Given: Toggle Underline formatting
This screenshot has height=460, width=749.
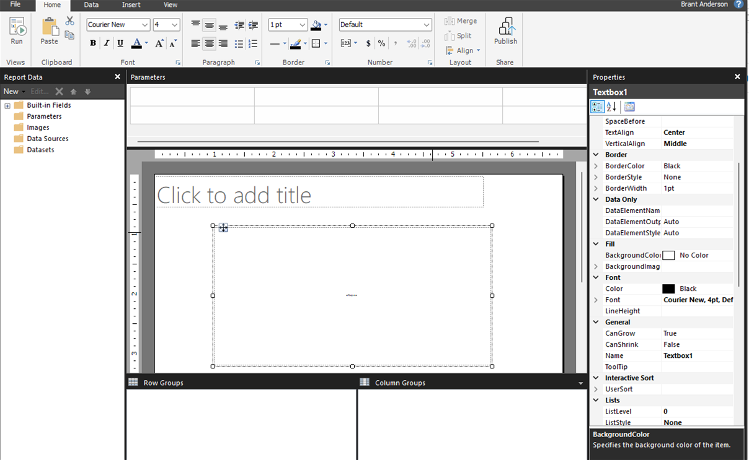Looking at the screenshot, I should click(x=120, y=43).
